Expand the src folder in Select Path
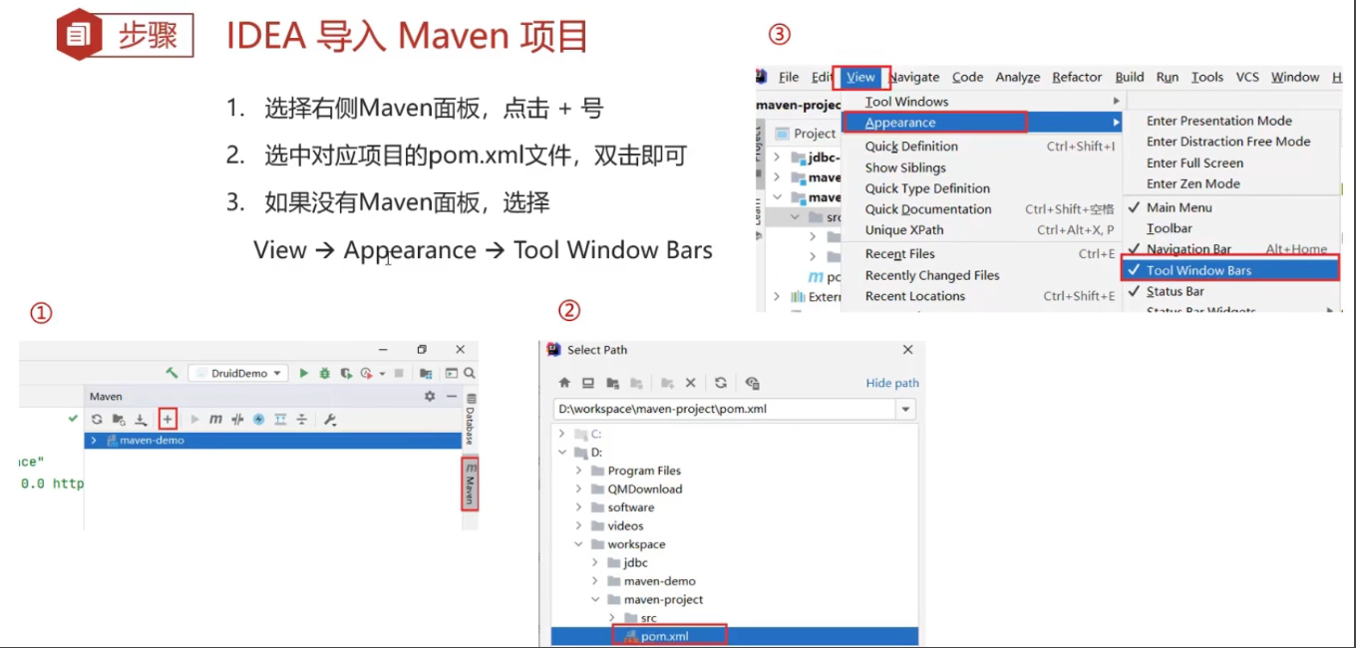1356x648 pixels. click(611, 618)
